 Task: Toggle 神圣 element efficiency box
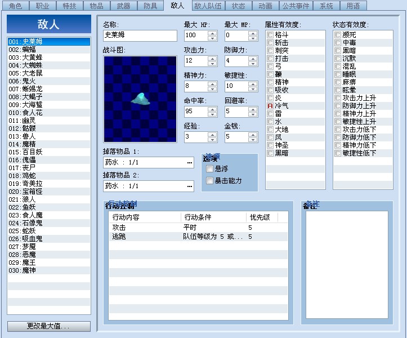pos(270,145)
